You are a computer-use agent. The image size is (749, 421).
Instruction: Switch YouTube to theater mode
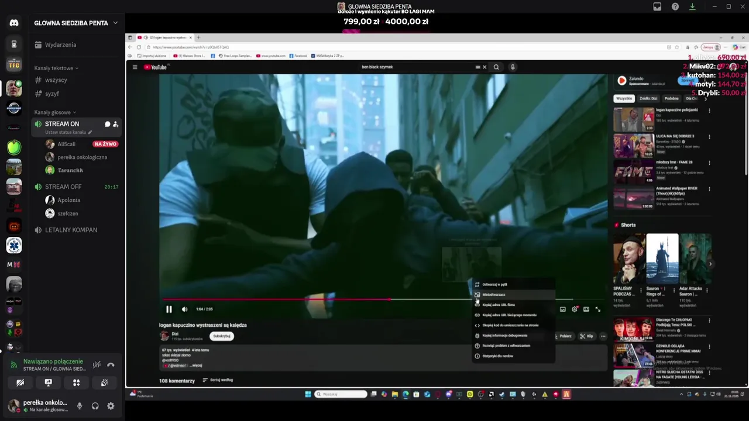point(586,309)
